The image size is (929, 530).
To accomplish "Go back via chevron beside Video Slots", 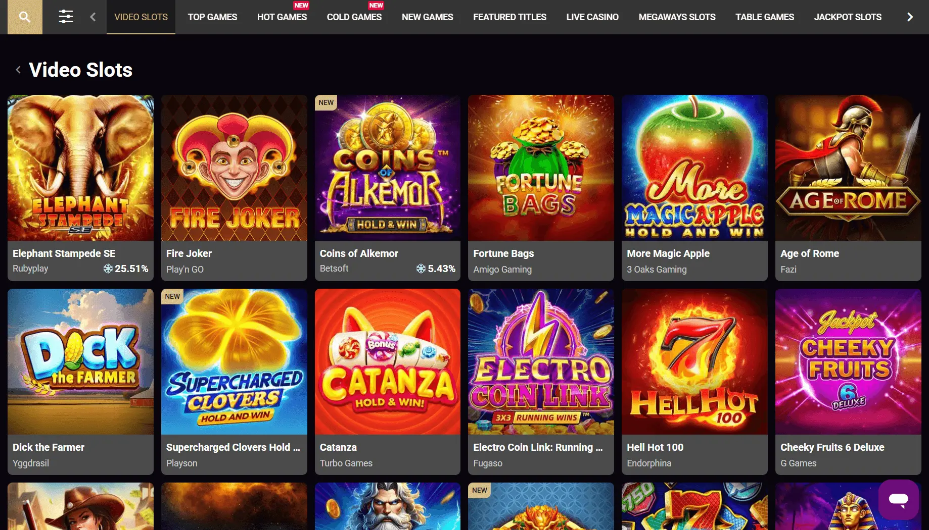I will coord(18,70).
